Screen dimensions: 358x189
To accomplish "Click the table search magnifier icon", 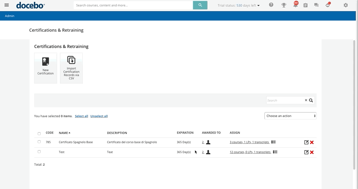I will 311,100.
